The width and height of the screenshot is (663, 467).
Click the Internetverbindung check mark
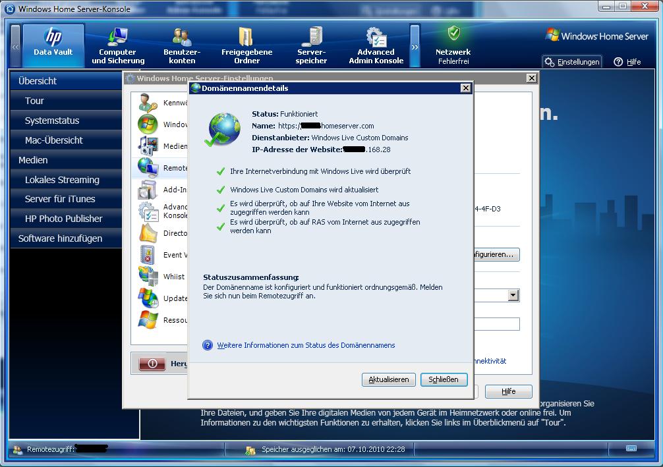pyautogui.click(x=221, y=171)
